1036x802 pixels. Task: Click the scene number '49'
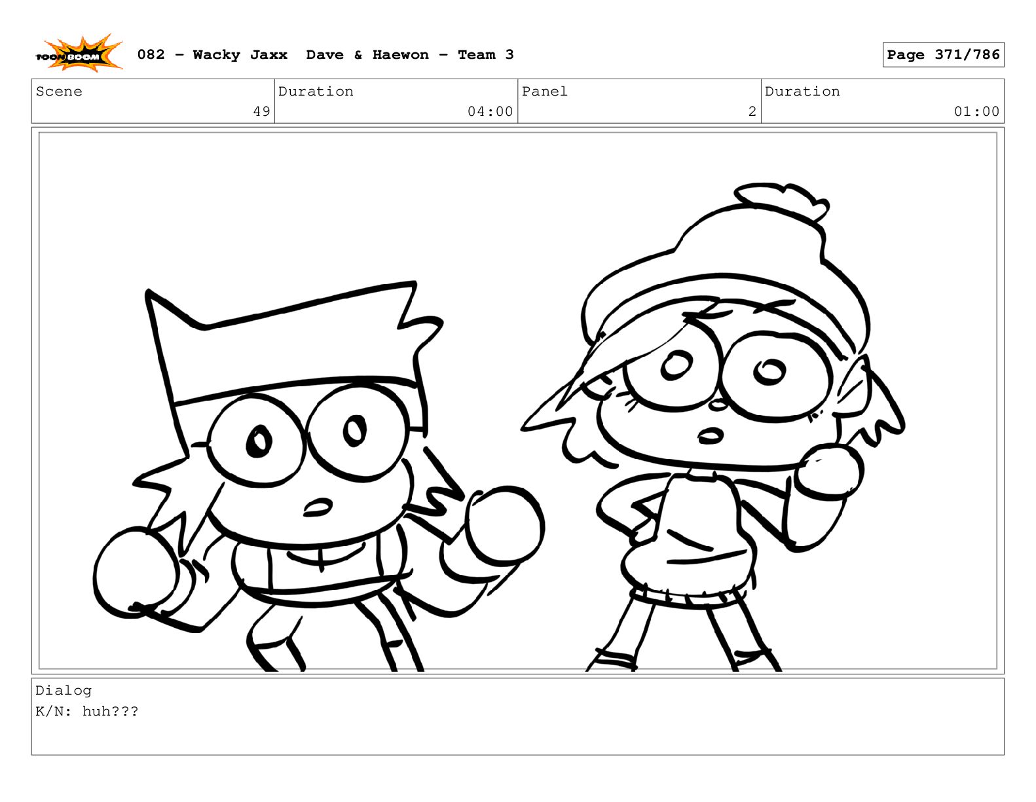[x=262, y=111]
